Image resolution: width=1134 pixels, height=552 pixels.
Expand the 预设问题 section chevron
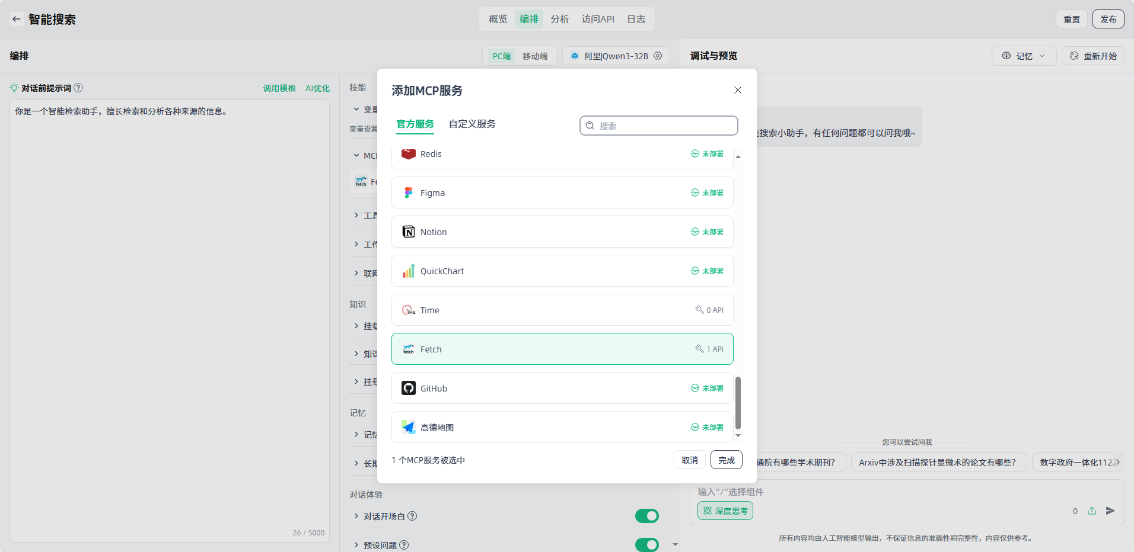[356, 545]
